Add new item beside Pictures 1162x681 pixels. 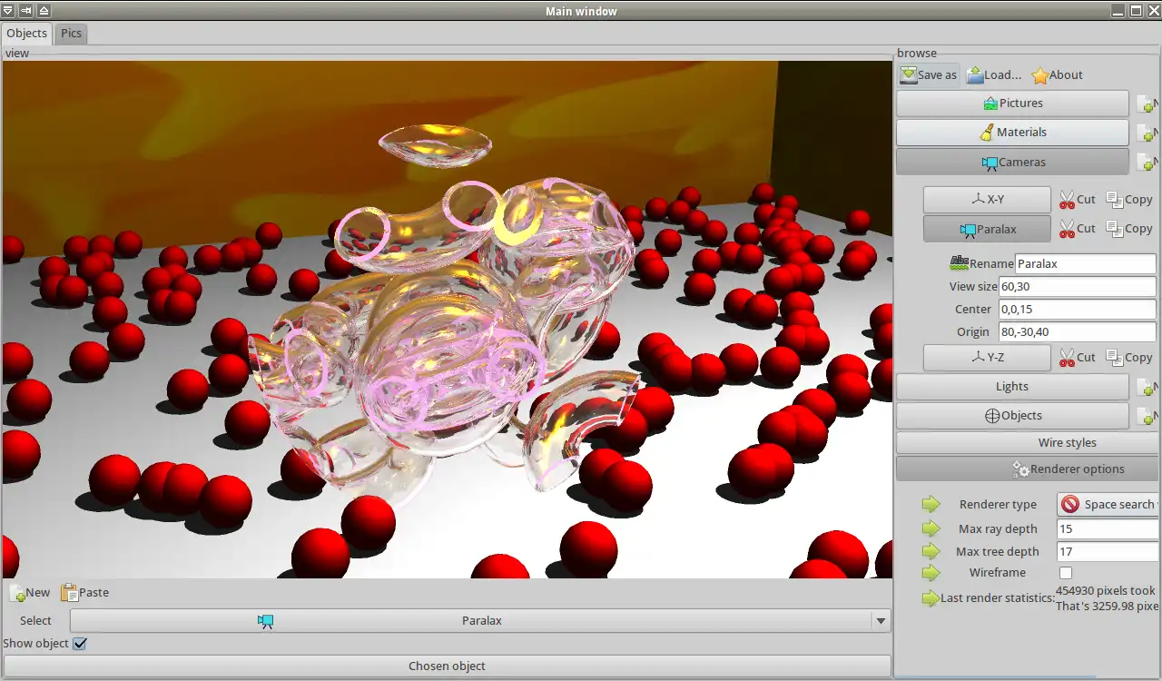point(1147,104)
